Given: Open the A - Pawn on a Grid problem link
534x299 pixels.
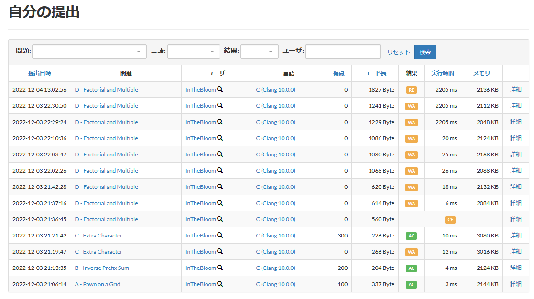Looking at the screenshot, I should click(x=98, y=284).
